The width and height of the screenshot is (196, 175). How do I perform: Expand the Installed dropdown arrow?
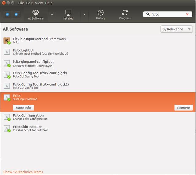[x=85, y=14]
